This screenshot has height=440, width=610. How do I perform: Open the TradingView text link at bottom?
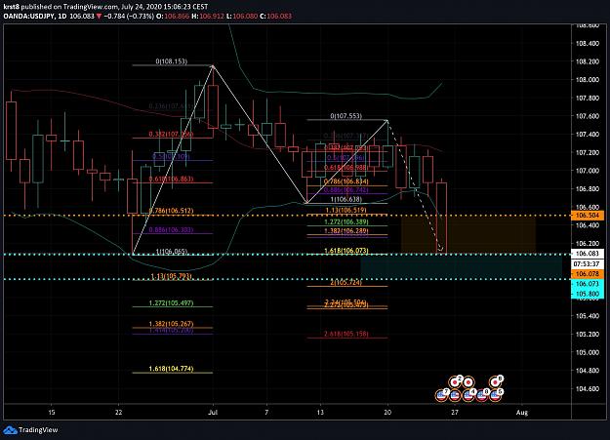click(x=38, y=430)
